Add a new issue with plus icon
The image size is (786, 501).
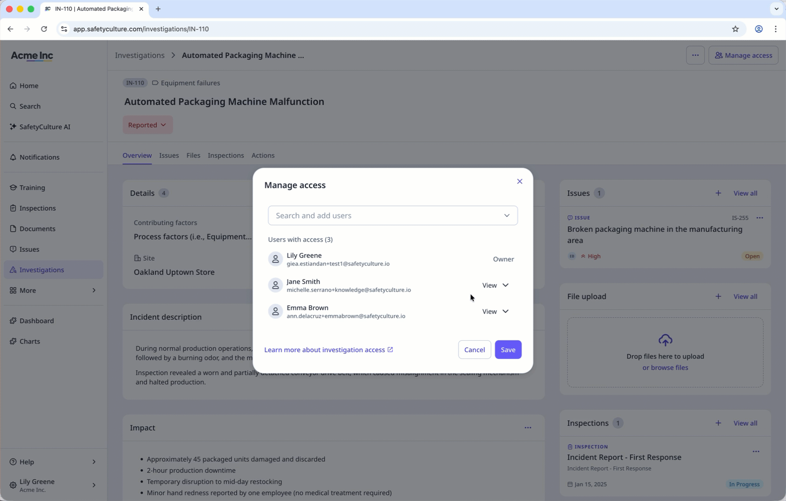718,193
